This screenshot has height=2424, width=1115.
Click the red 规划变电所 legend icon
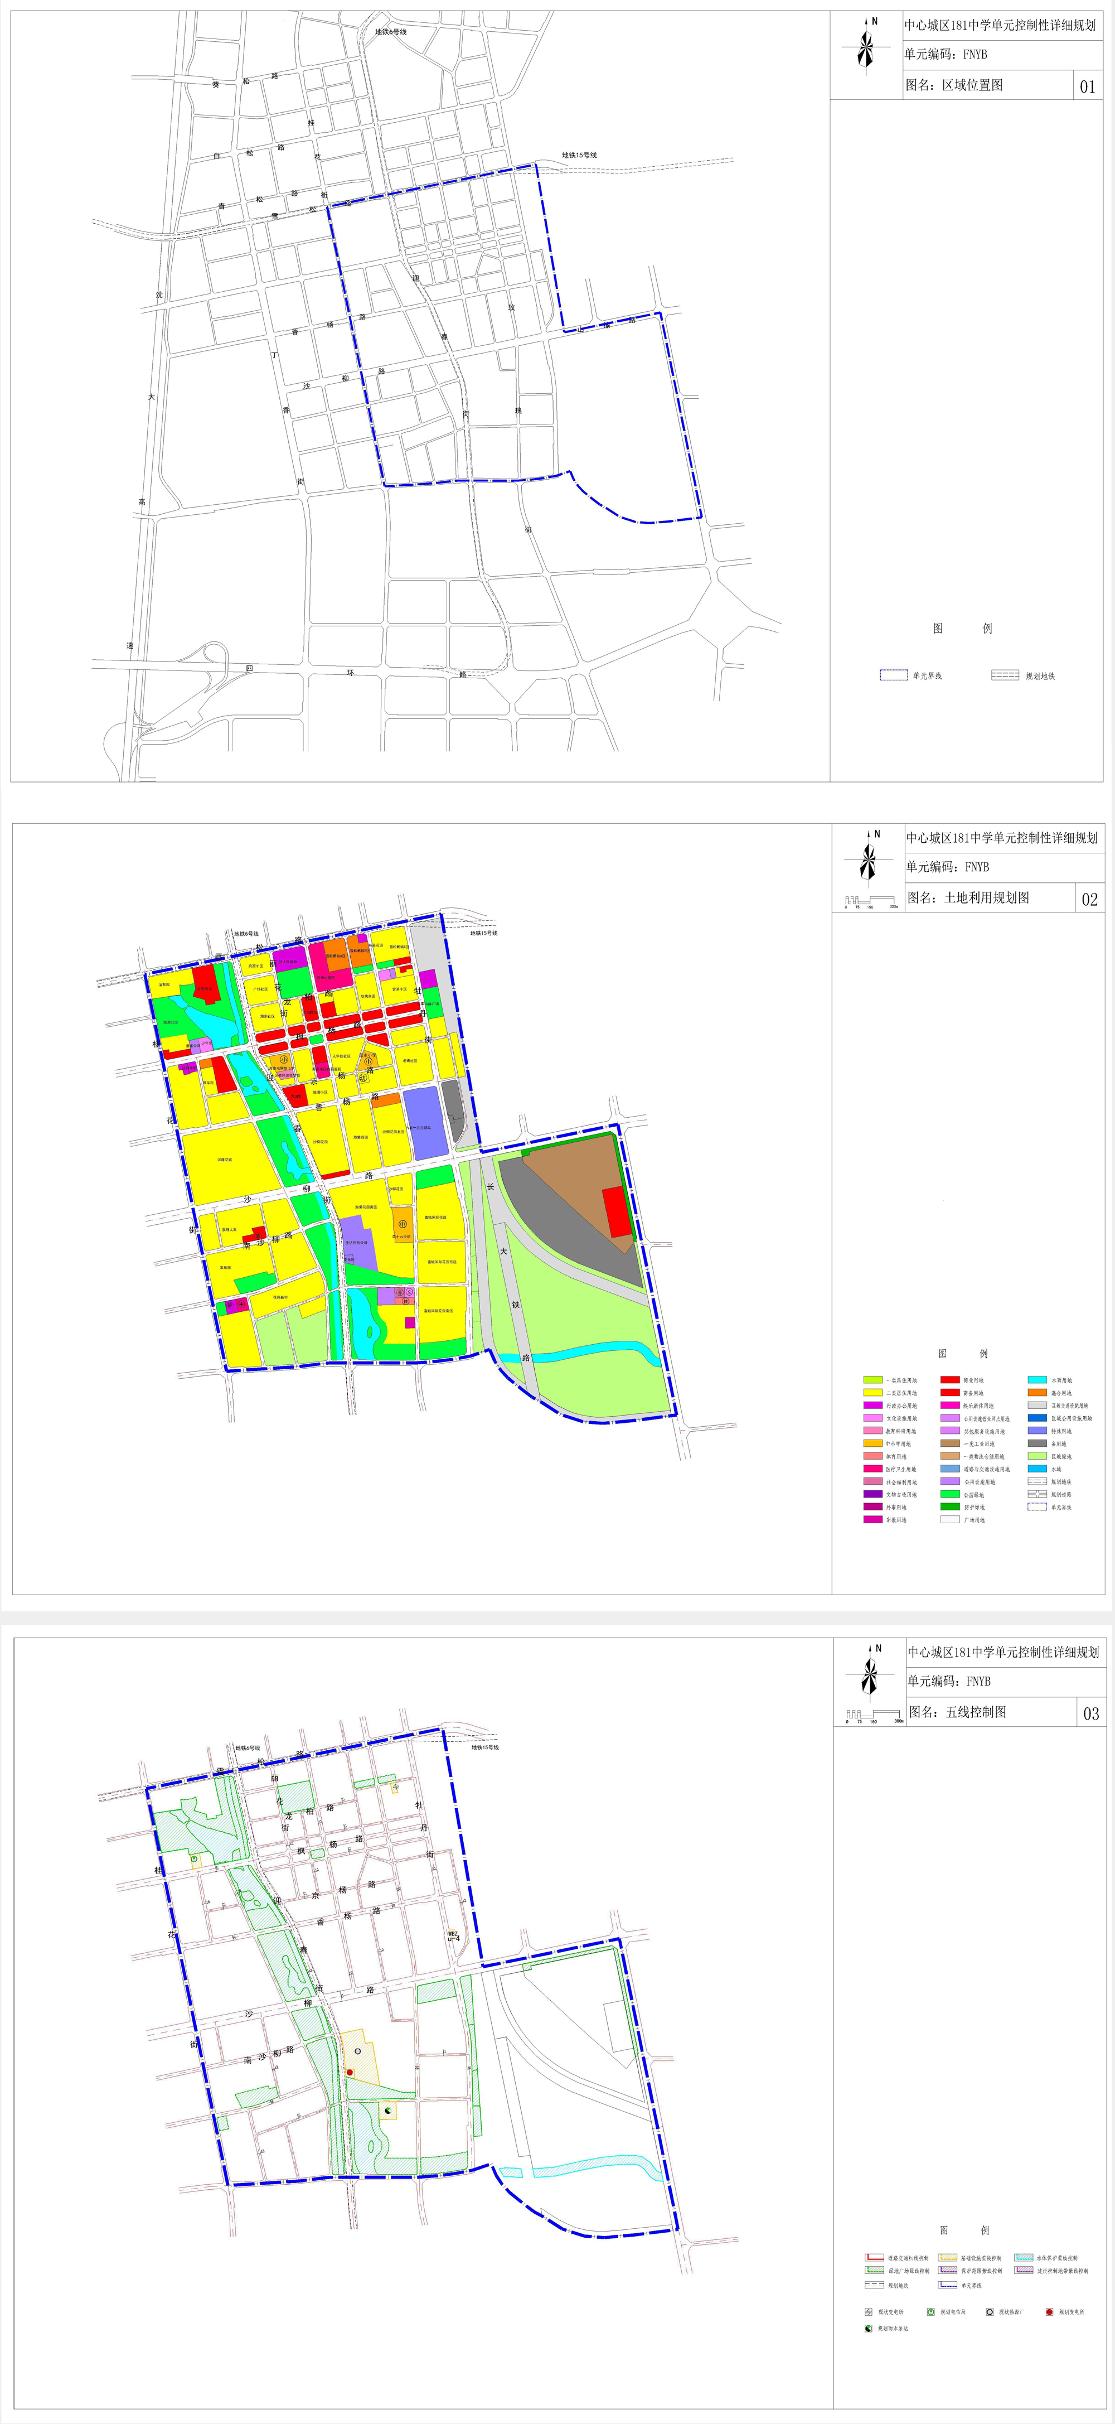1049,2311
